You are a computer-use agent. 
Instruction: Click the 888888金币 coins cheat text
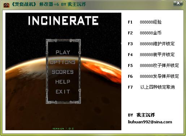click(151, 33)
